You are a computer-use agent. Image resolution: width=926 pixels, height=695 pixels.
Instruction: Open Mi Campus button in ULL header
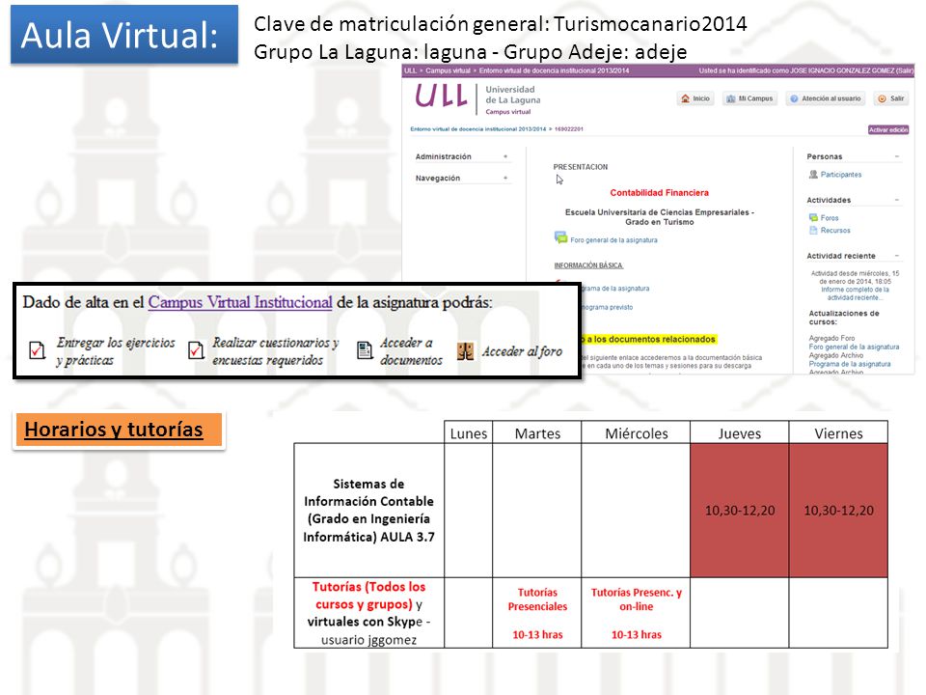(x=749, y=98)
